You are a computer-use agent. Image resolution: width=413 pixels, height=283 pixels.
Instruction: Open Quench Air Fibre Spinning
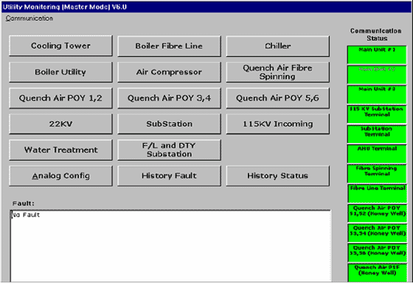click(277, 72)
